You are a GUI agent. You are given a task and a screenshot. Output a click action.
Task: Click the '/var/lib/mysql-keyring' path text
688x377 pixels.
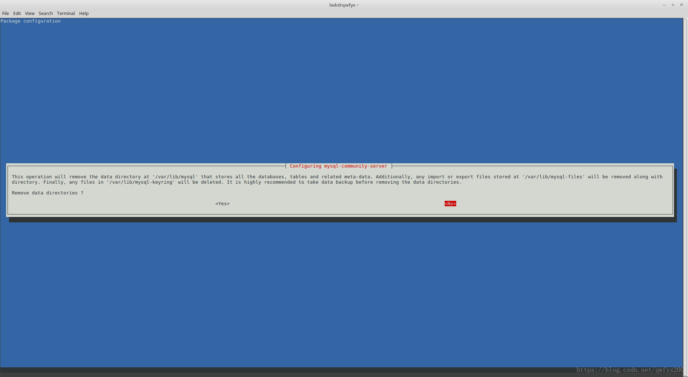[x=141, y=182]
